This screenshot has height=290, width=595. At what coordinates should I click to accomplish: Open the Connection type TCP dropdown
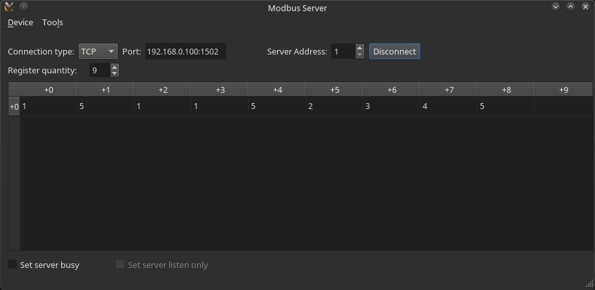point(98,51)
